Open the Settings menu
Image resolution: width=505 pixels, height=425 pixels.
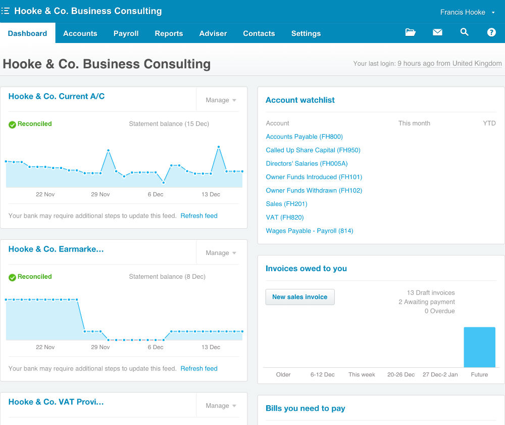306,33
